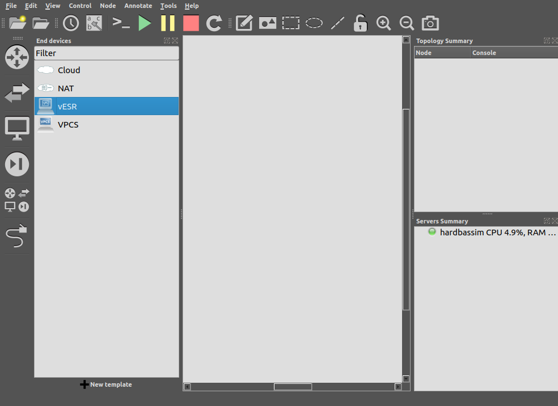
Task: Take a screenshot with camera icon
Action: (x=430, y=23)
